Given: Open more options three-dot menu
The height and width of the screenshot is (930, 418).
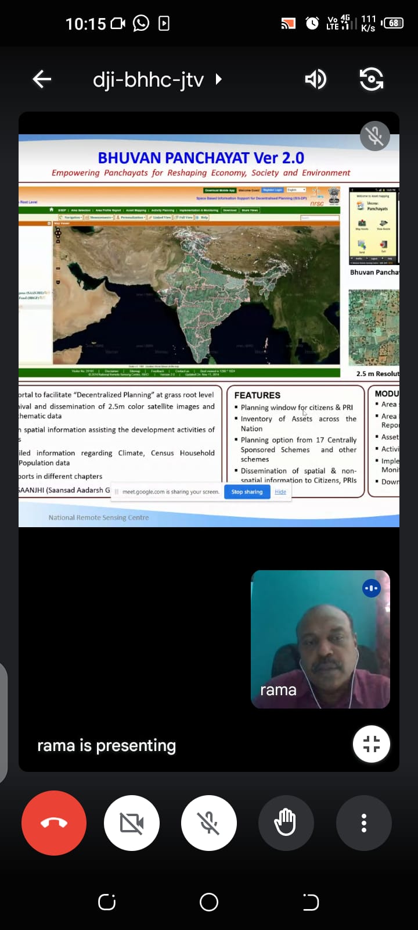Looking at the screenshot, I should (x=364, y=823).
